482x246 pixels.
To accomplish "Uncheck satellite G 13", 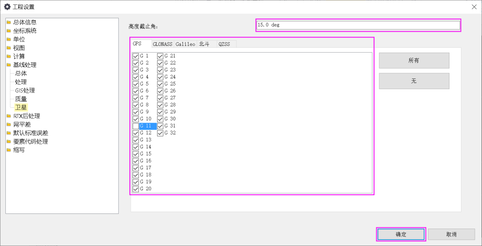I will tap(136, 140).
